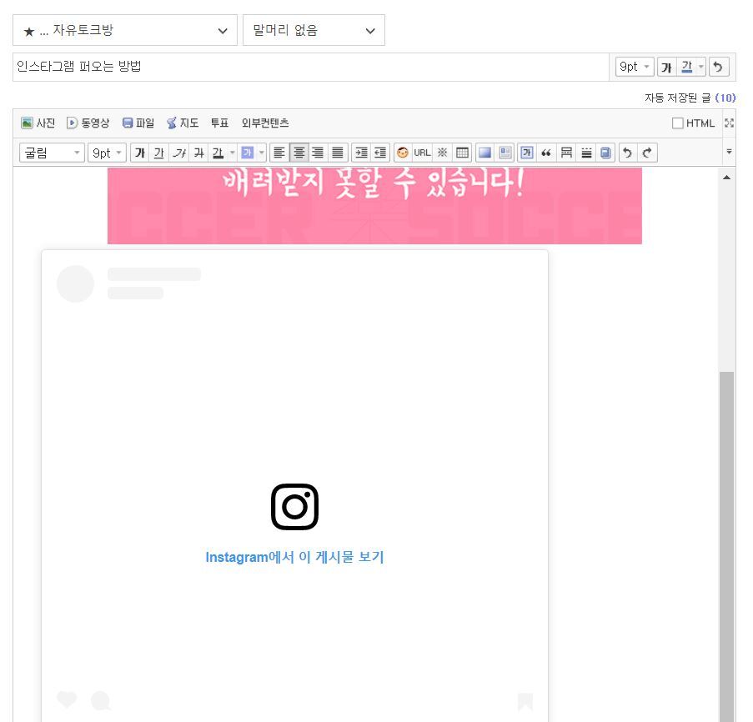The width and height of the screenshot is (753, 722).
Task: Select the pink banner image
Action: tap(374, 206)
